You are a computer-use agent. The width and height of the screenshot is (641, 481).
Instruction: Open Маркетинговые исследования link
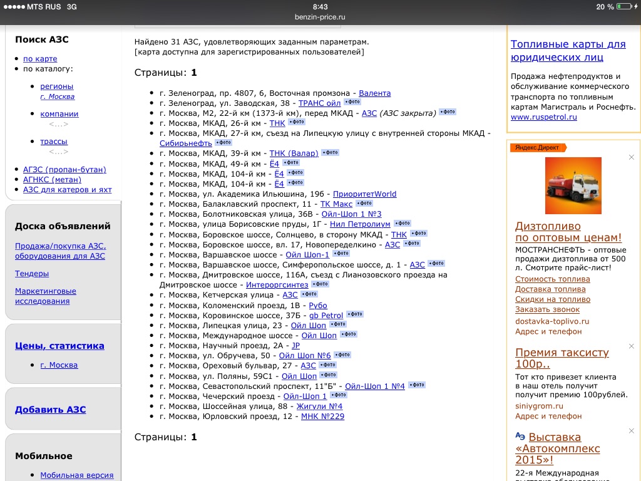coord(45,296)
